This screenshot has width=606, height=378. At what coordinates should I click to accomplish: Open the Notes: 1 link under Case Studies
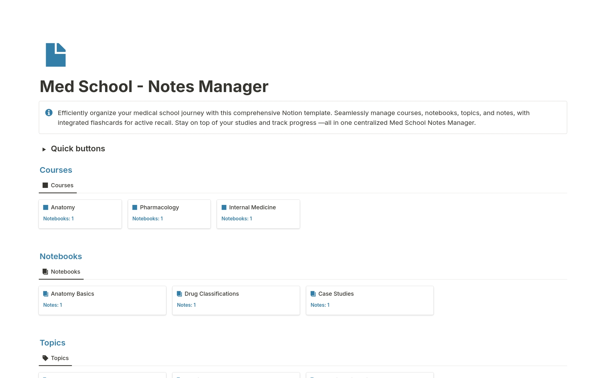click(x=320, y=305)
